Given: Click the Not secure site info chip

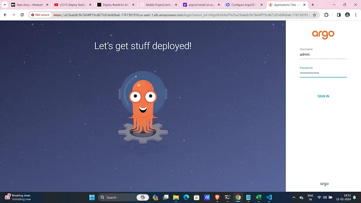Looking at the screenshot, I should point(40,15).
